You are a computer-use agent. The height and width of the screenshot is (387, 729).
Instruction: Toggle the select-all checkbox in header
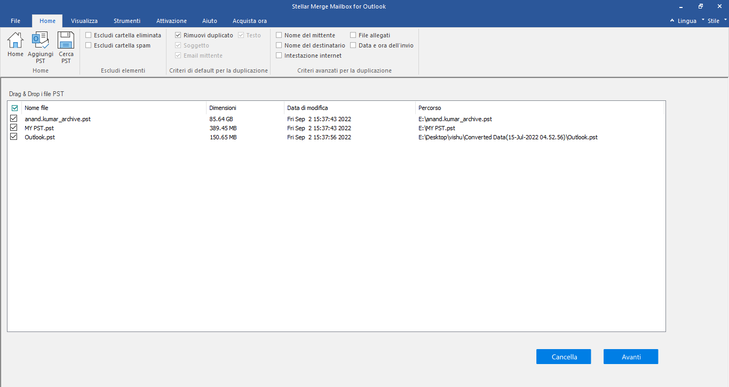click(14, 108)
